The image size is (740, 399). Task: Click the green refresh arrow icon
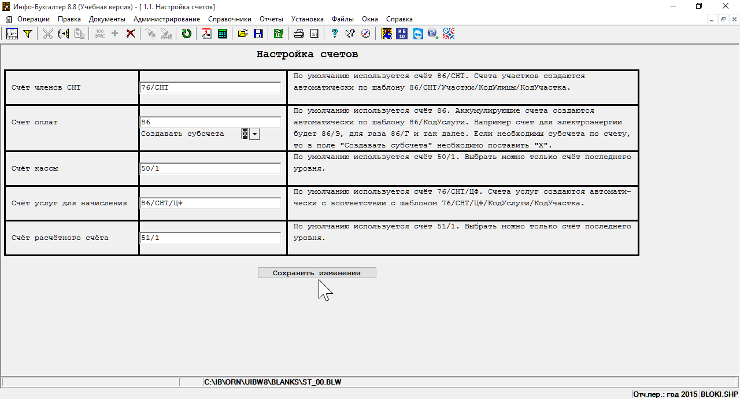pyautogui.click(x=186, y=34)
